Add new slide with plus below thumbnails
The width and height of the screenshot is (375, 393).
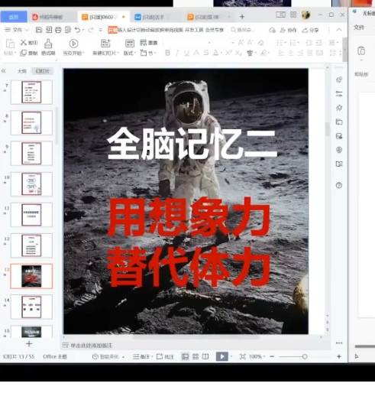tap(29, 343)
